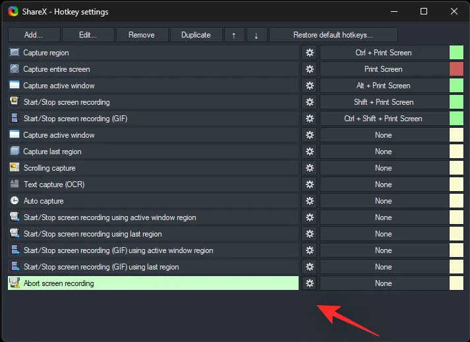This screenshot has height=342, width=470.
Task: Open gear settings for Capture last region
Action: pos(309,152)
